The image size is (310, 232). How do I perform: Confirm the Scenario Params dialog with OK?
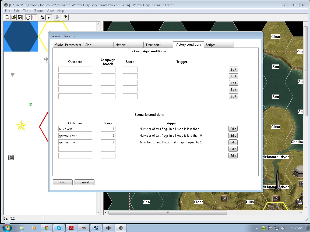coord(62,182)
